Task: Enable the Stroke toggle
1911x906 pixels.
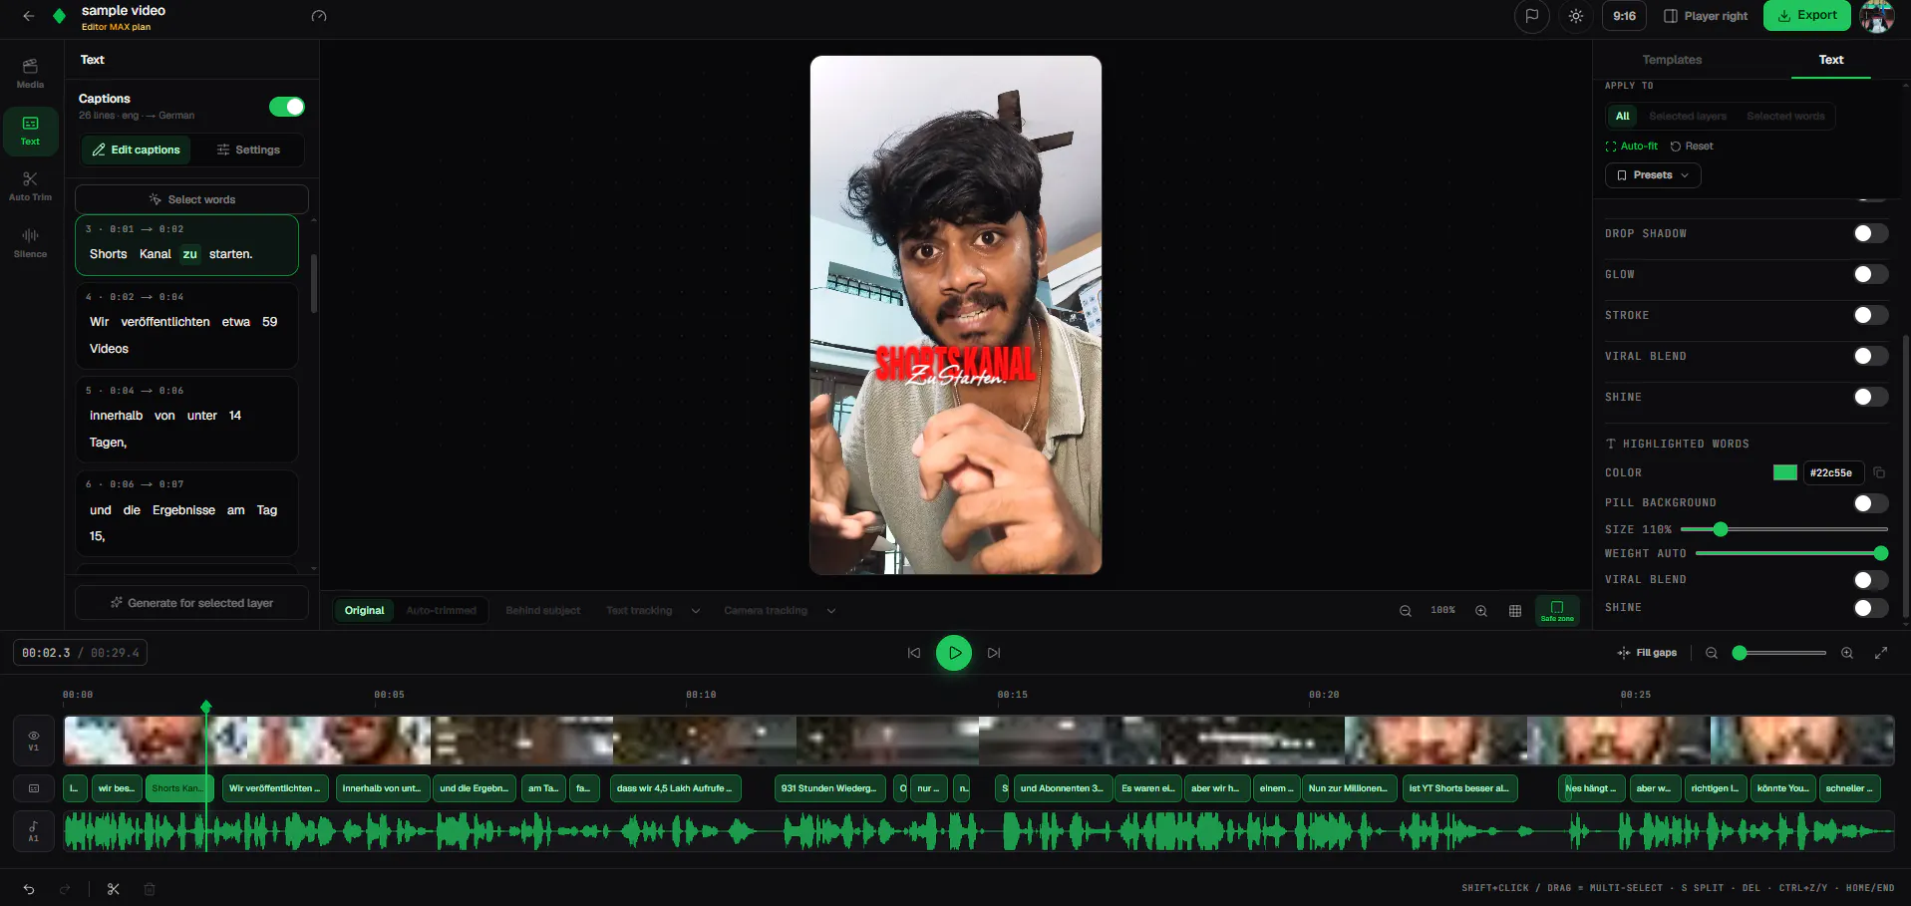Action: point(1870,315)
